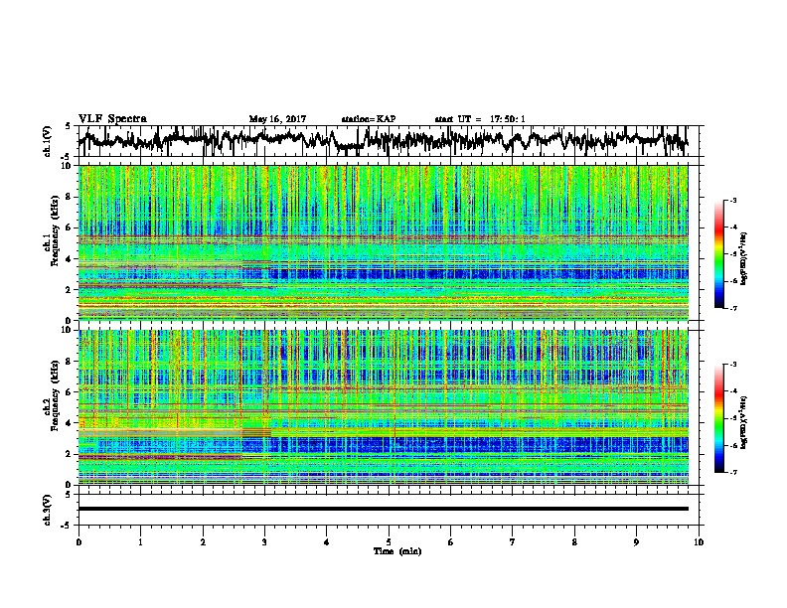The image size is (787, 608).
Task: Click time axis tick label '4'
Action: [x=327, y=542]
